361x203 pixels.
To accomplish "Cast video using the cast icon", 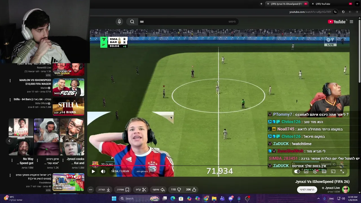I will point(333,171).
